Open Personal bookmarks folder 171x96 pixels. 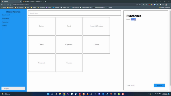pos(10,7)
